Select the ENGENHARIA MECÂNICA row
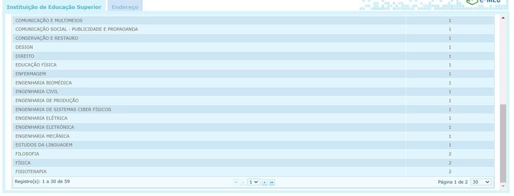Viewport: 514px width, 196px height. pyautogui.click(x=253, y=136)
